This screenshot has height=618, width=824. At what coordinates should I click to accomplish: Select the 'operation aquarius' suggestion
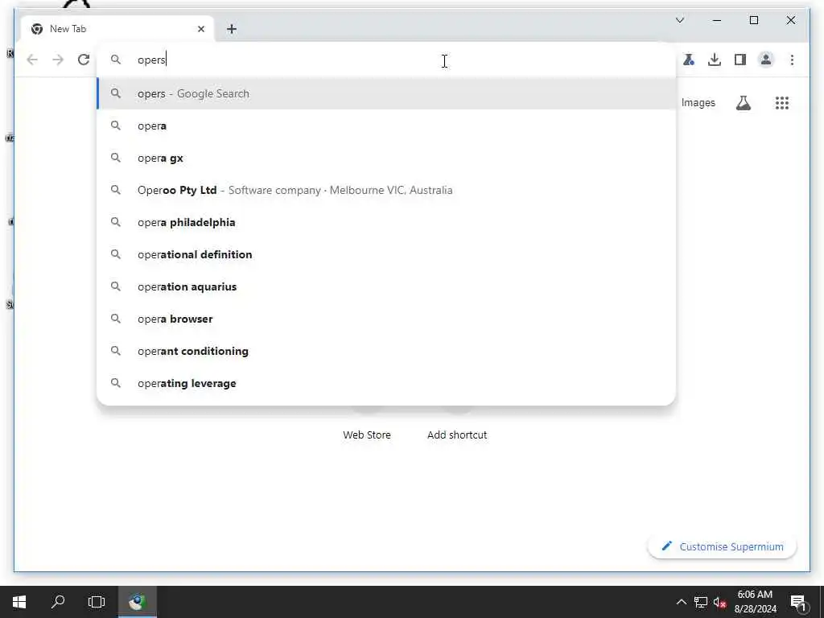(386, 286)
